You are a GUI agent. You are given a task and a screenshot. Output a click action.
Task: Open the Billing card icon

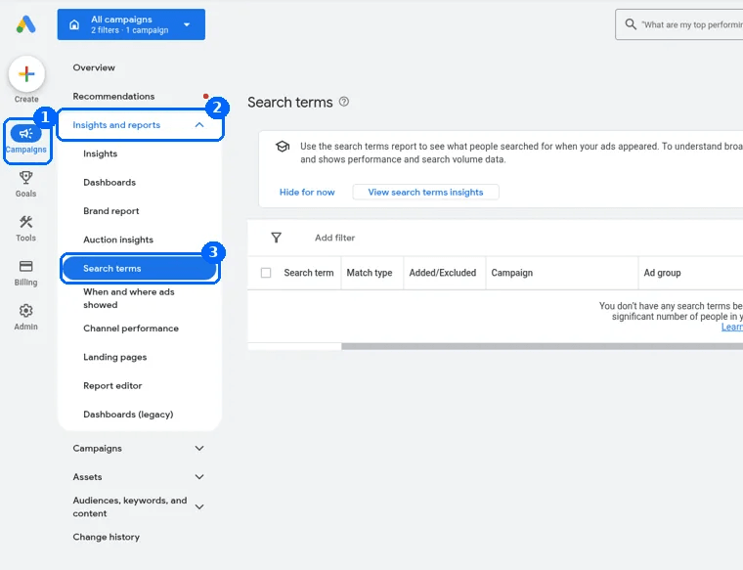click(x=26, y=266)
